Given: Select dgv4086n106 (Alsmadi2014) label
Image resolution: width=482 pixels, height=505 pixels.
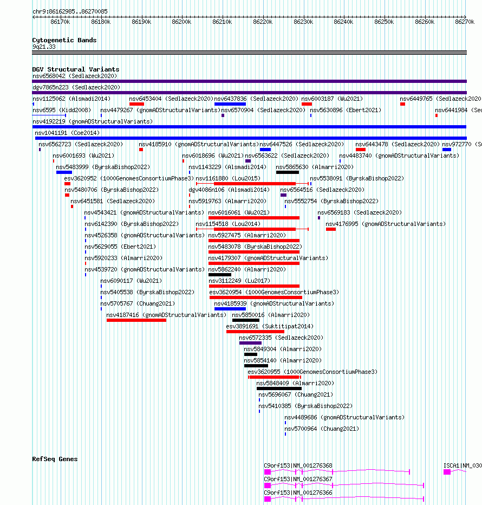Looking at the screenshot, I should [229, 190].
